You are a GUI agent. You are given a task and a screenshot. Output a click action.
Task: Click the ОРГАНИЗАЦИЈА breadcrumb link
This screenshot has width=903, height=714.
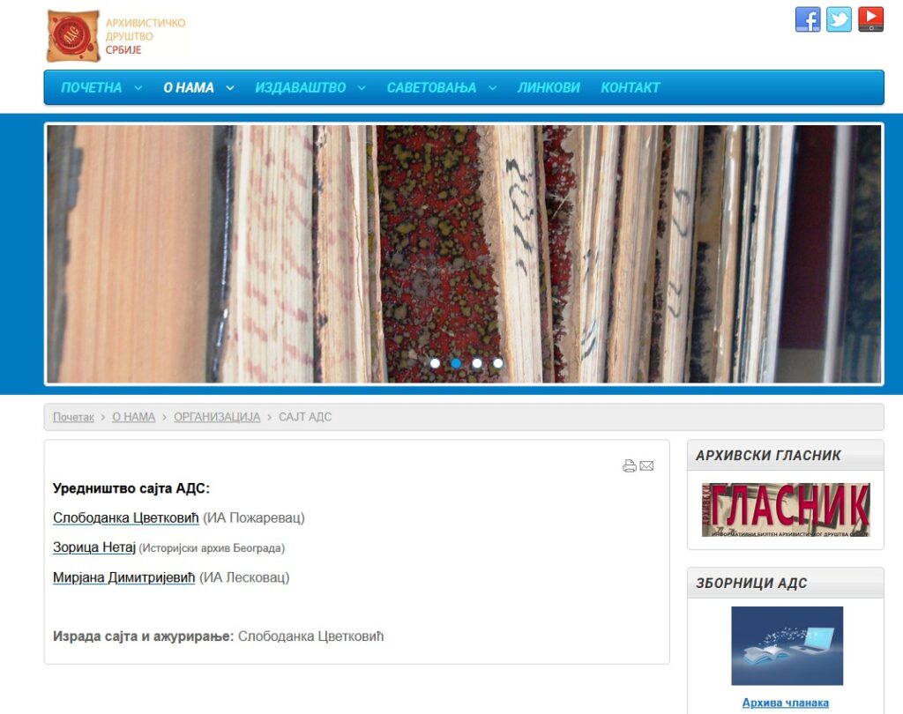(x=217, y=417)
